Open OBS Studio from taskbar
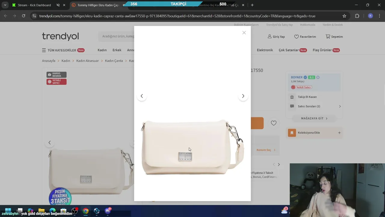 pyautogui.click(x=75, y=211)
